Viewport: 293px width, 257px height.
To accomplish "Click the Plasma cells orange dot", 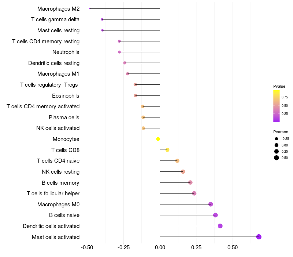I will 143,117.
